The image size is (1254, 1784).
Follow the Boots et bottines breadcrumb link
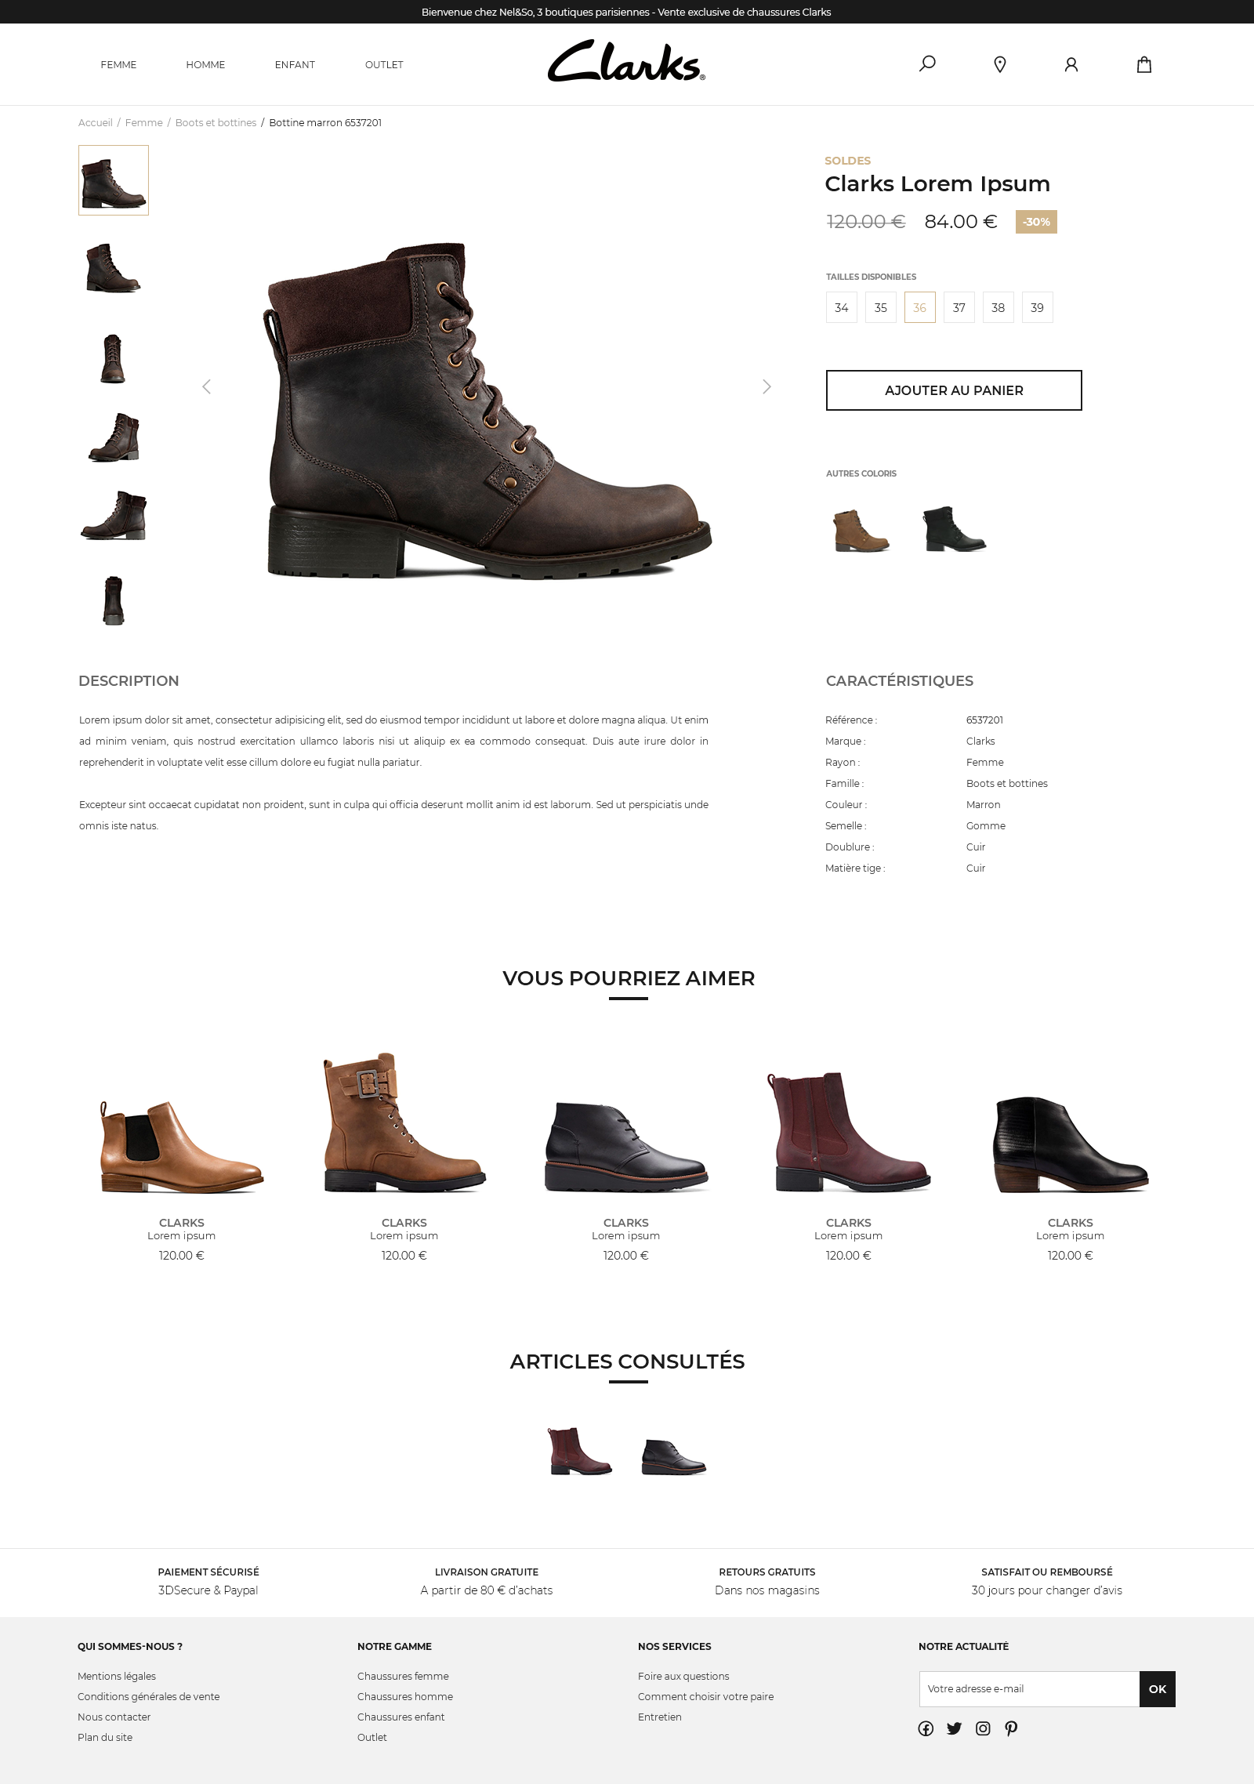(216, 123)
